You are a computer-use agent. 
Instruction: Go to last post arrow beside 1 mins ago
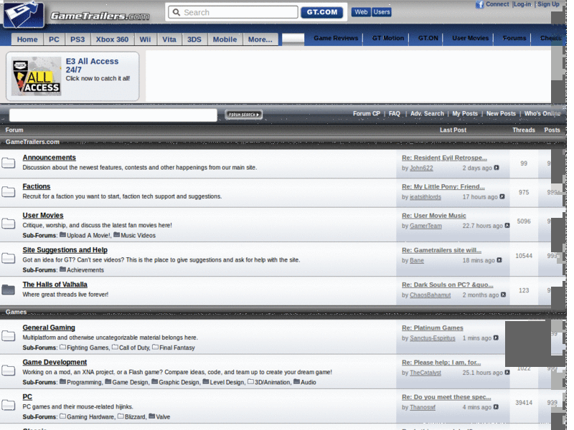point(496,338)
